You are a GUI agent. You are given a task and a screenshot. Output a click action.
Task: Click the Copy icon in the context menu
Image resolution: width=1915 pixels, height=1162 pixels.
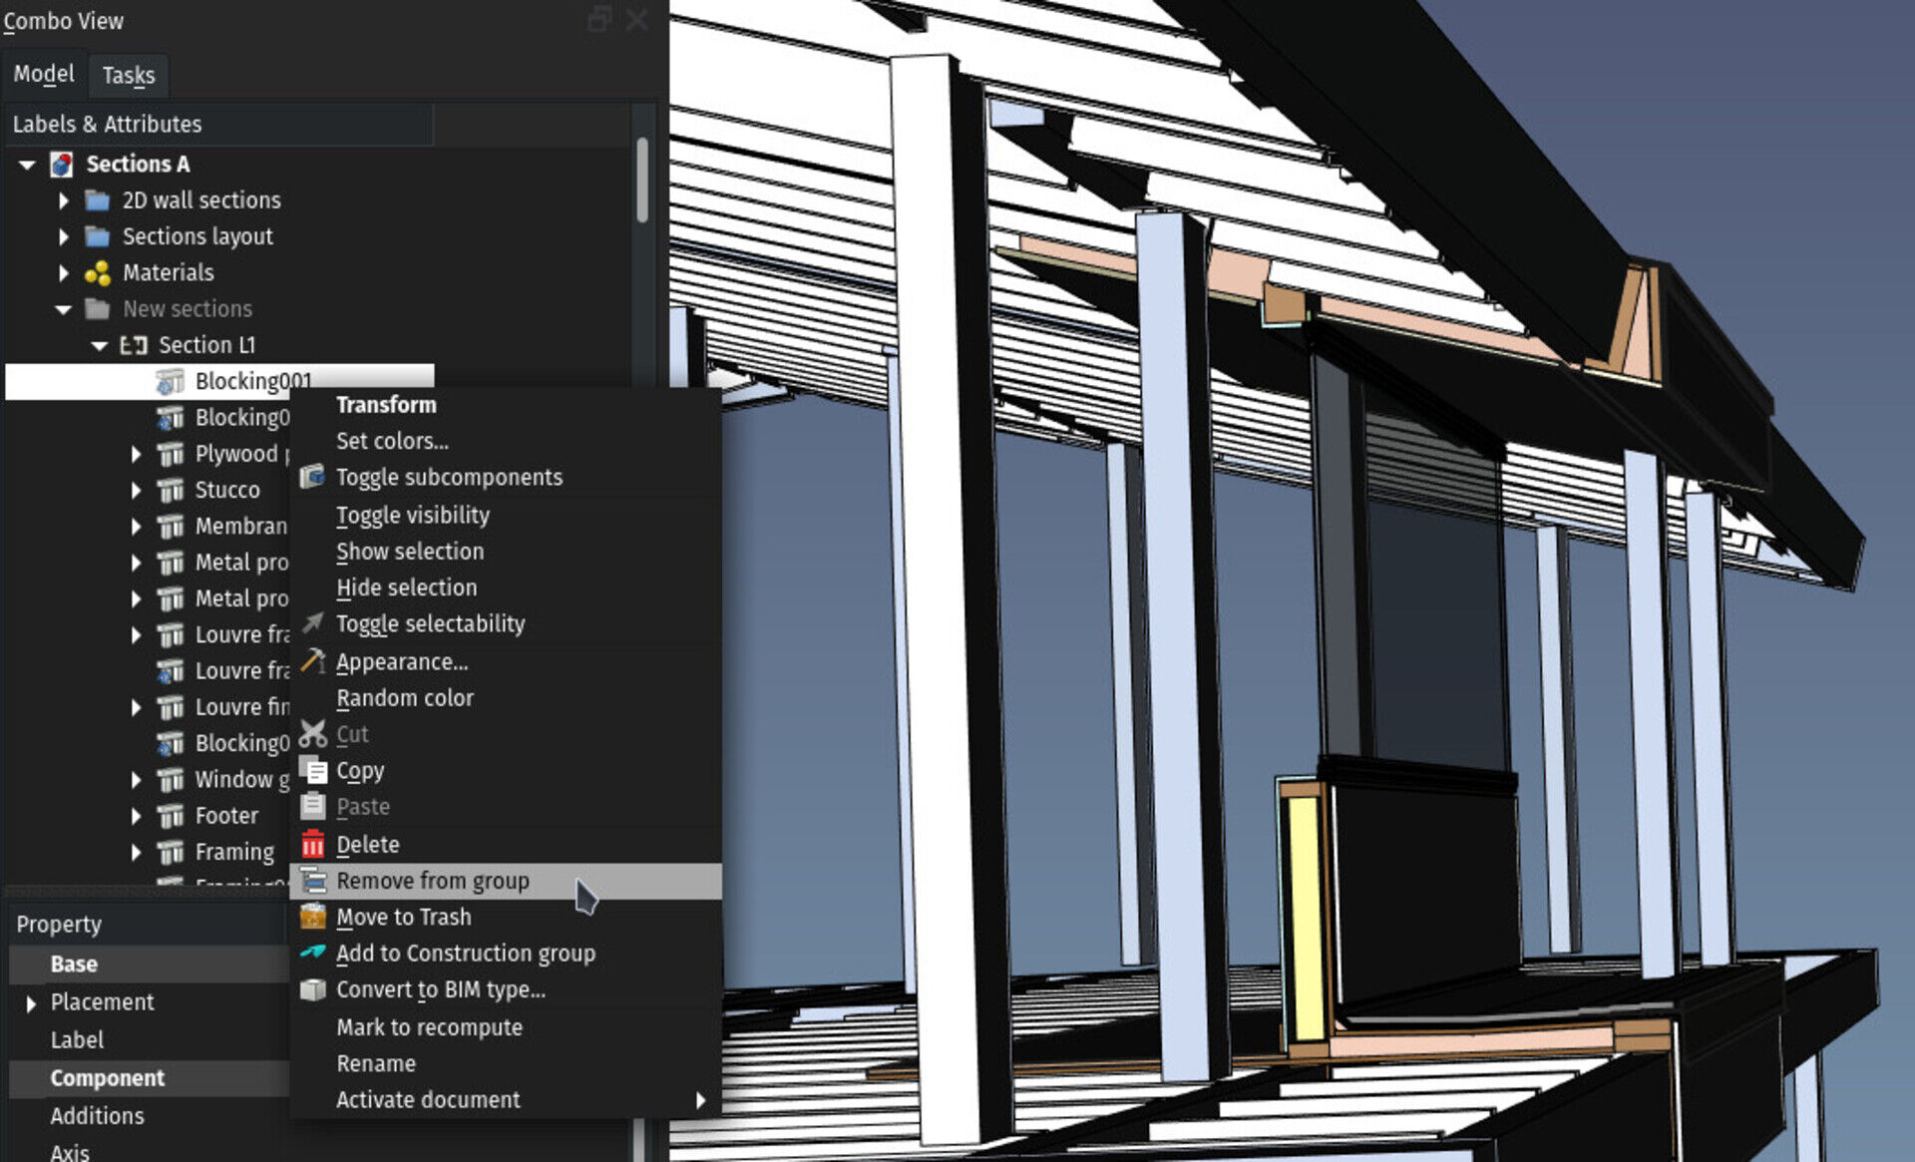point(312,770)
